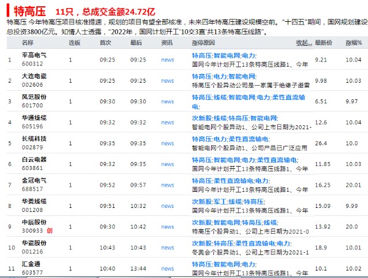Click stock code 300933
Image resolution: width=368 pixels, height=278 pixels.
32,231
